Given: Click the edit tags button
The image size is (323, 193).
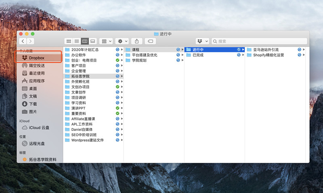Looking at the screenshot, I should click(150, 41).
